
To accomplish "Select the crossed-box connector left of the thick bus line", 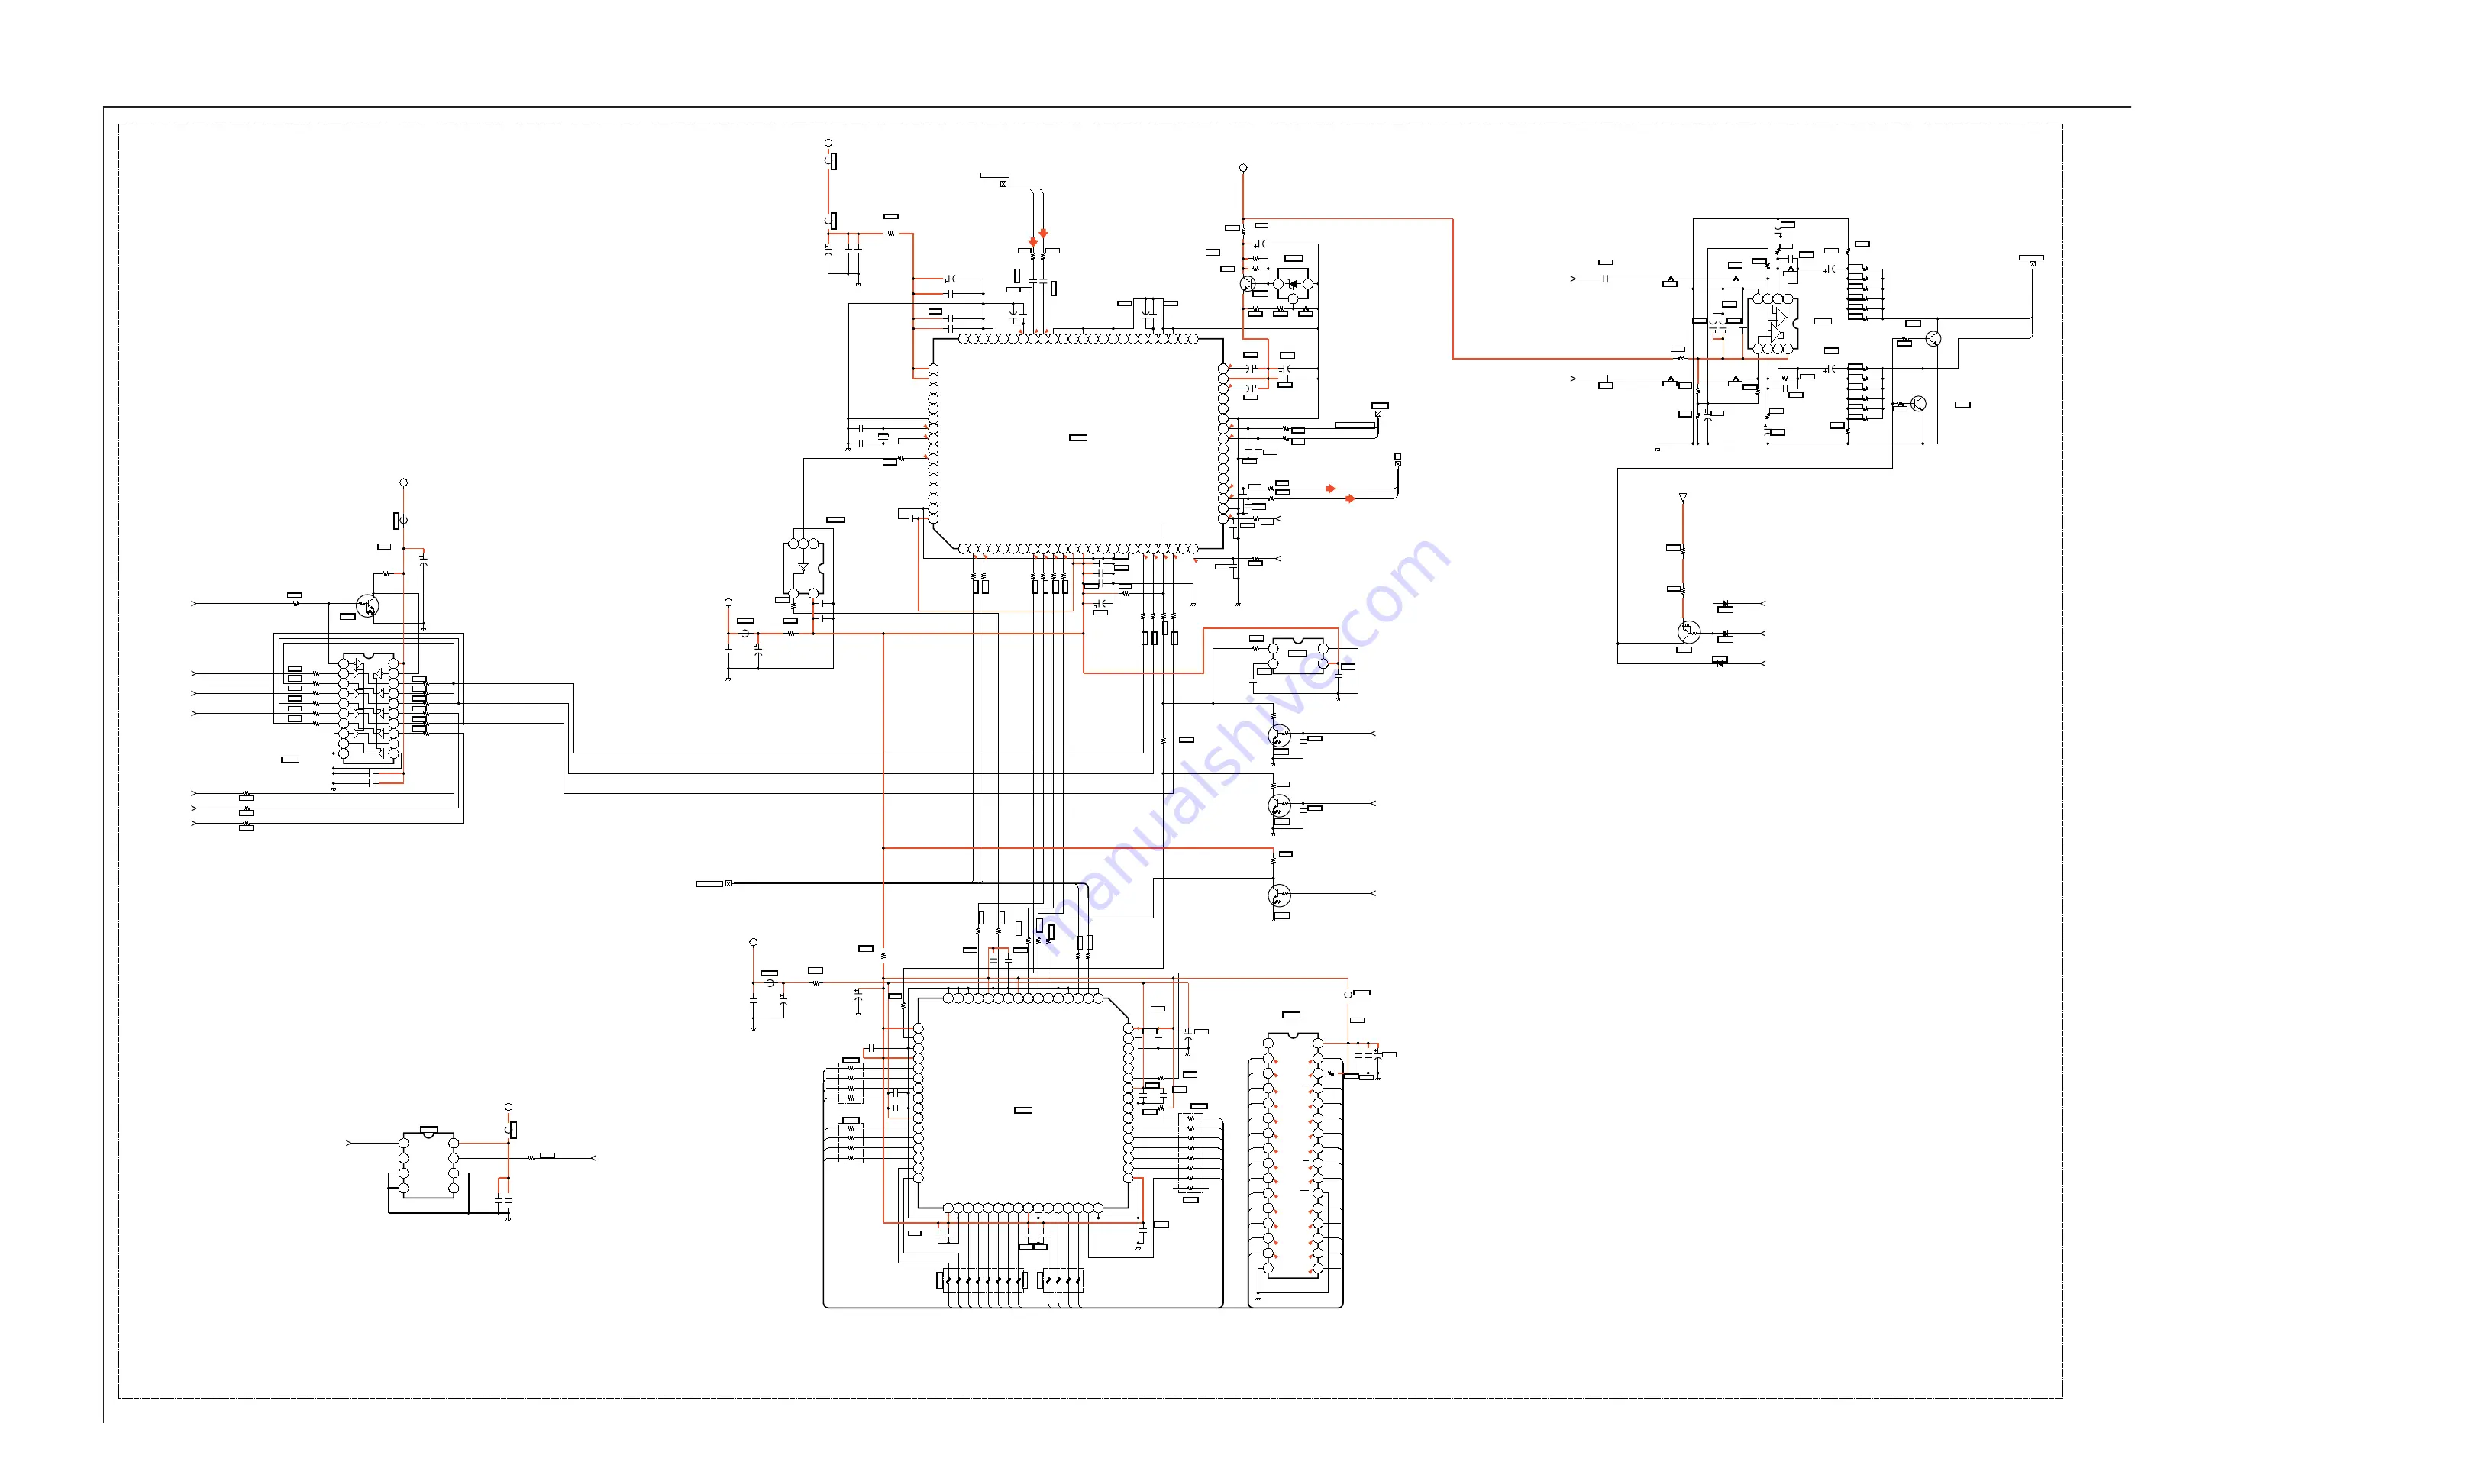I will 728,883.
